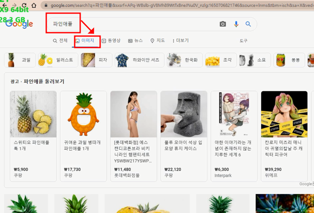
Task: Click the blue magnifier search button
Action: click(x=248, y=24)
